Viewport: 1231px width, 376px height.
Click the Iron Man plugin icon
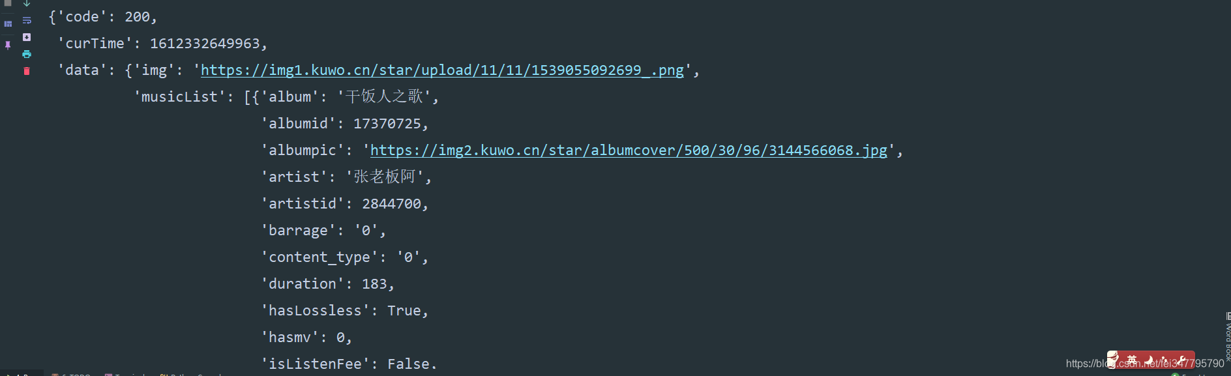(1112, 359)
